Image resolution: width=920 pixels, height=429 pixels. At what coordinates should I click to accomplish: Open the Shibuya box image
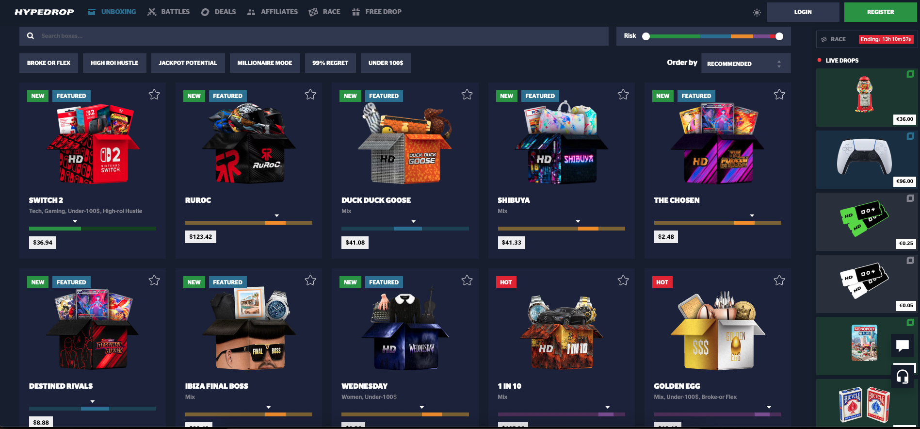[561, 143]
